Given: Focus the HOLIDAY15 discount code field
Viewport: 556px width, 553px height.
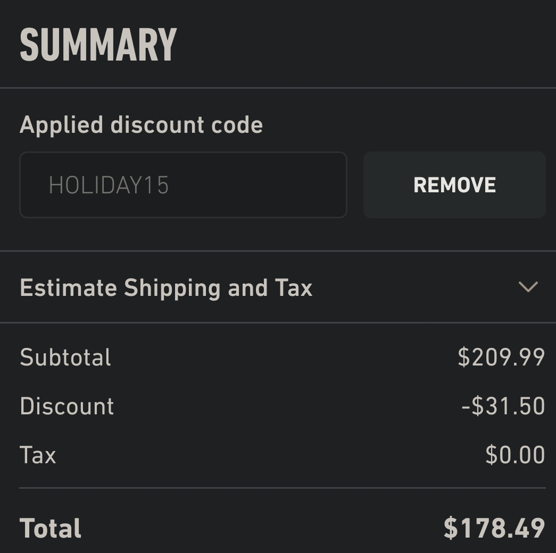Looking at the screenshot, I should 182,185.
